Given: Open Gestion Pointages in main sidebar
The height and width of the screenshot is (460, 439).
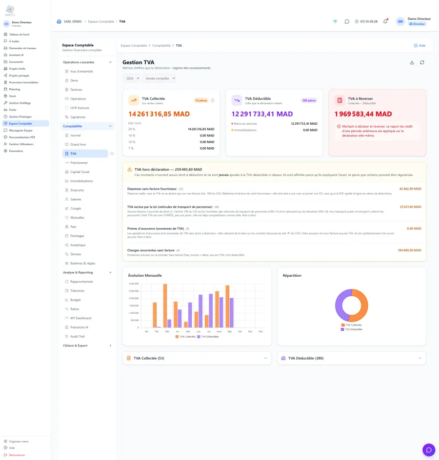Looking at the screenshot, I should (x=20, y=117).
